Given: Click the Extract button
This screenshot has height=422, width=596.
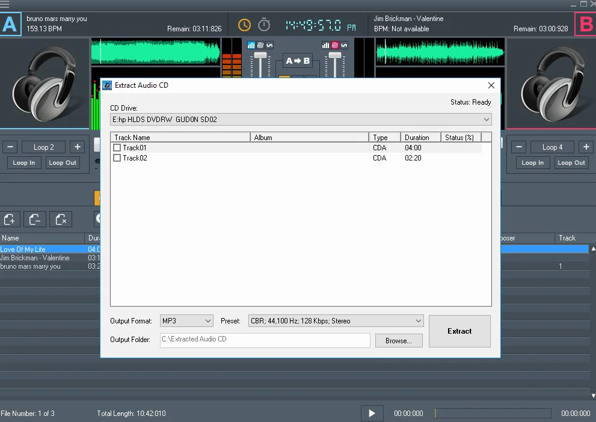Looking at the screenshot, I should tap(459, 331).
